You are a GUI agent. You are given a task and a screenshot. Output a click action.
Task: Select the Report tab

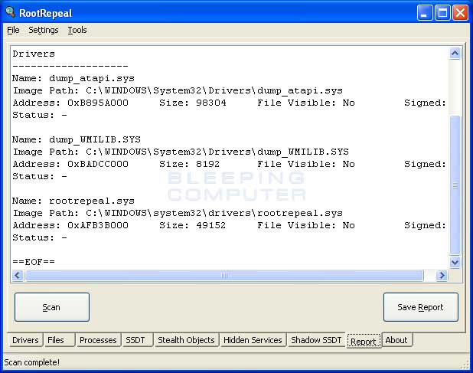pos(364,341)
